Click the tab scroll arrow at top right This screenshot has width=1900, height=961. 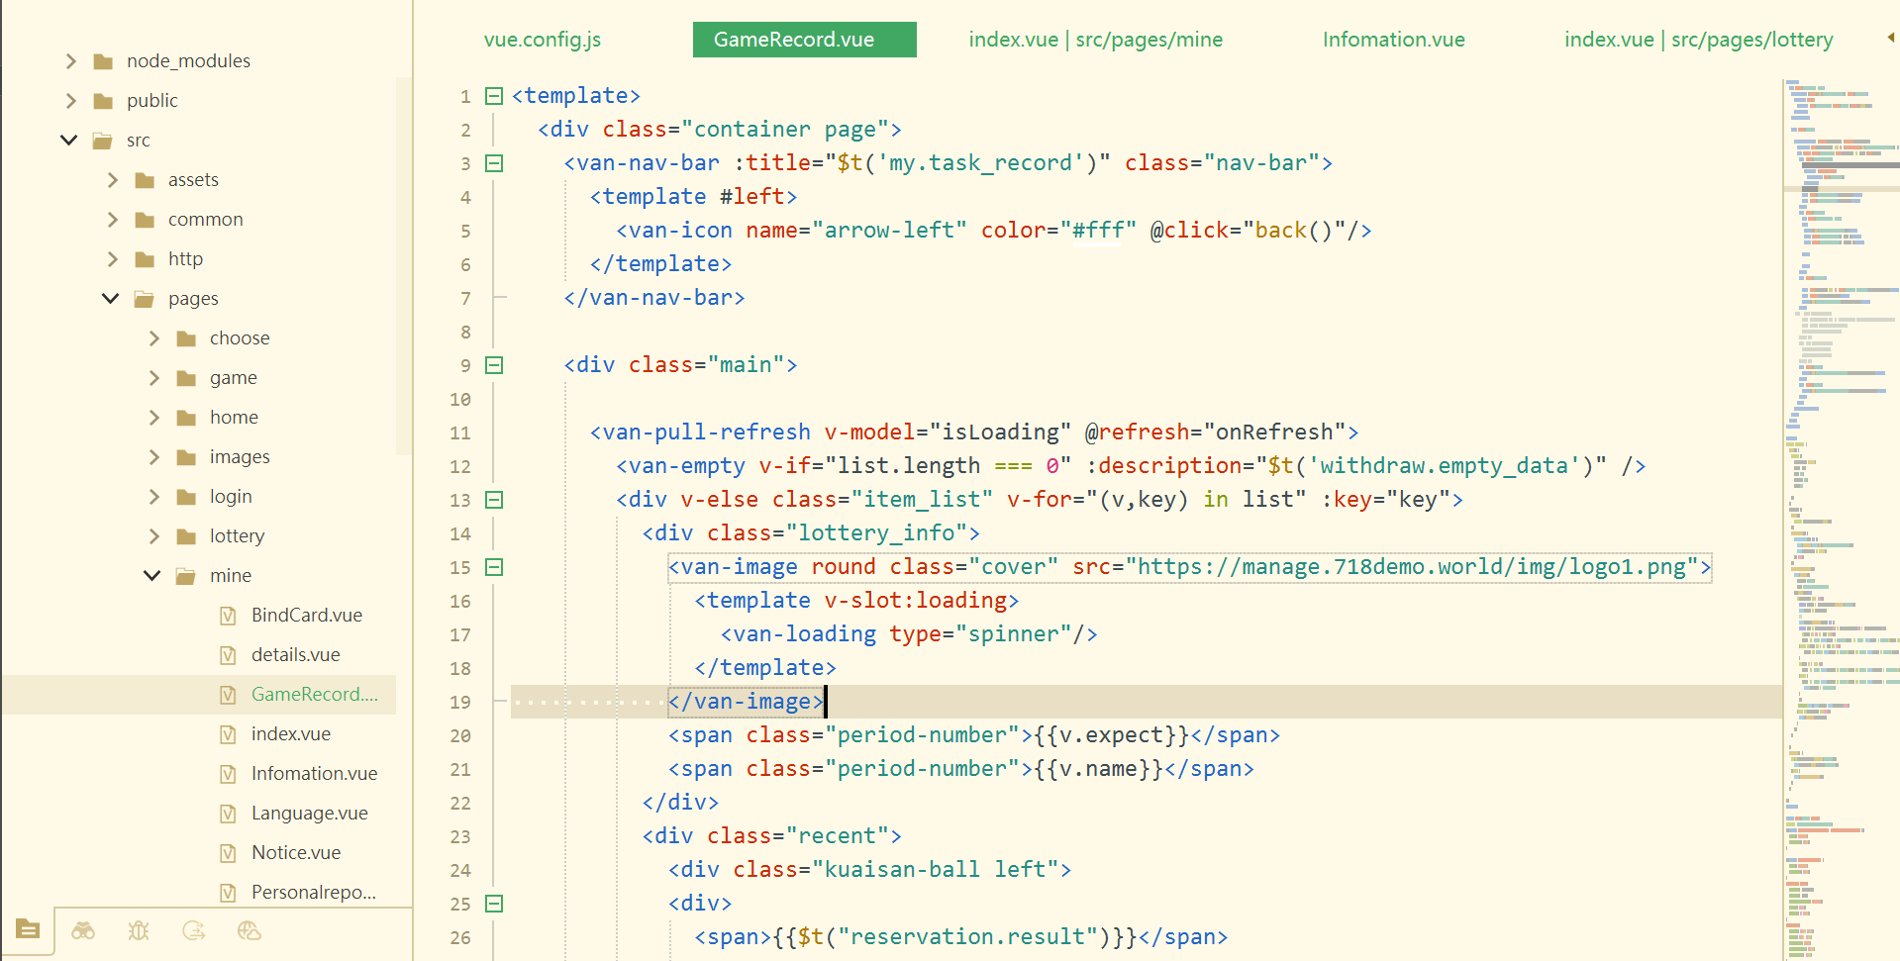pyautogui.click(x=1890, y=38)
